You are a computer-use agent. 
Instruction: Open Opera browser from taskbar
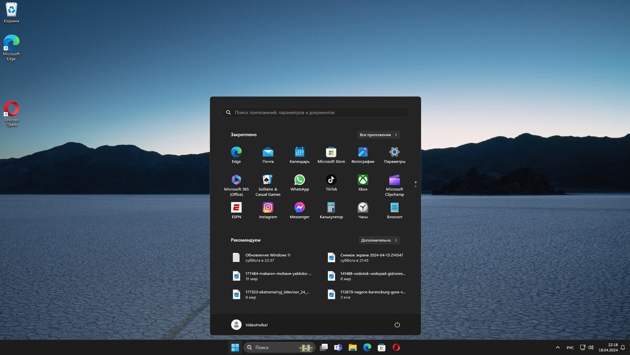[x=396, y=347]
